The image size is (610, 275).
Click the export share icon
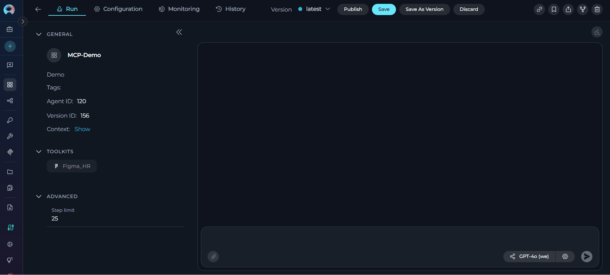pos(568,9)
